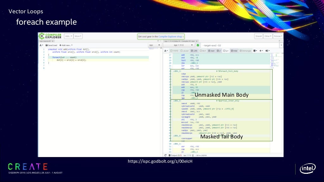
Task: Click the Compiler Explorer logo
Action: tap(50, 36)
